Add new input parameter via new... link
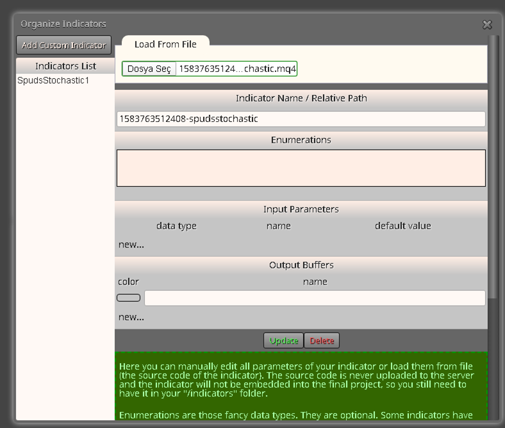This screenshot has width=505, height=428. coord(131,244)
